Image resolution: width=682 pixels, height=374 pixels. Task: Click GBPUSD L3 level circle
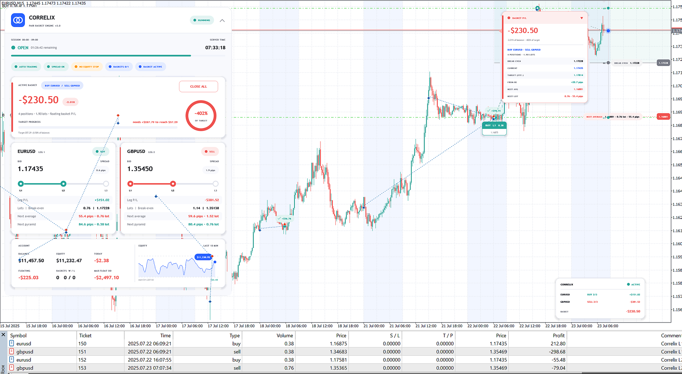216,184
